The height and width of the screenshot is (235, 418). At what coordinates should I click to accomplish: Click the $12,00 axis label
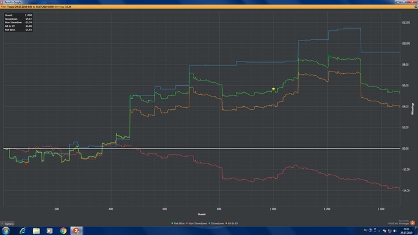(x=406, y=23)
